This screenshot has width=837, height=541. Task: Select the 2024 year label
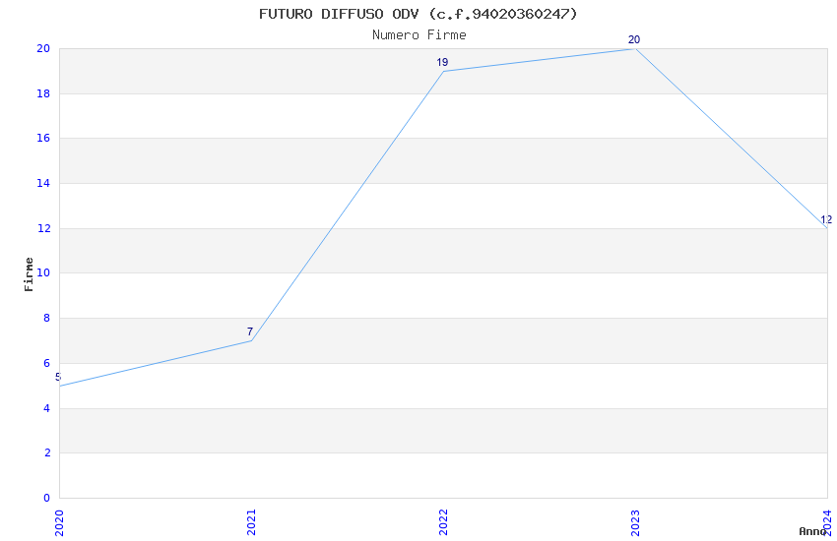coord(827,521)
